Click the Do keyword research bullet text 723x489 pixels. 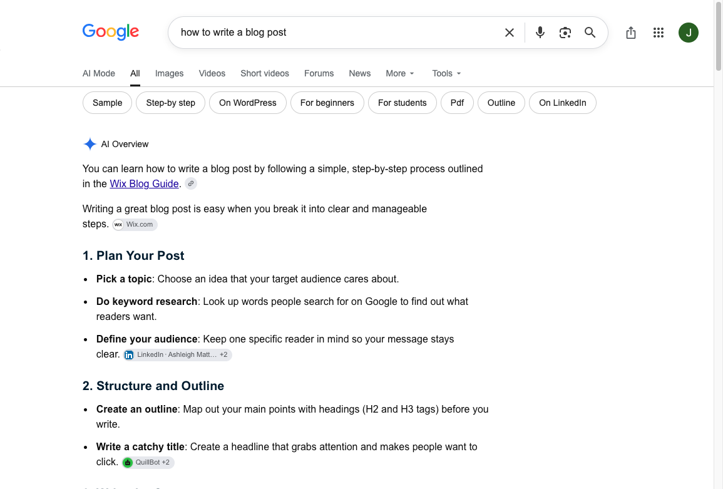point(282,309)
